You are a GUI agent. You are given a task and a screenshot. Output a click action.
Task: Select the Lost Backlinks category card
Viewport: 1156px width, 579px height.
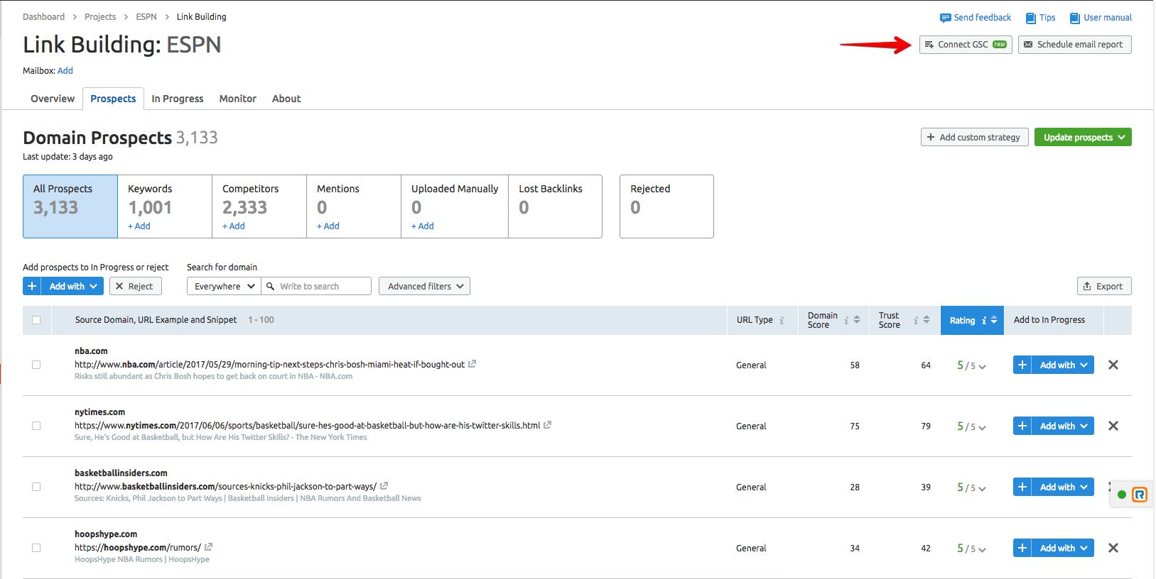[x=555, y=206]
